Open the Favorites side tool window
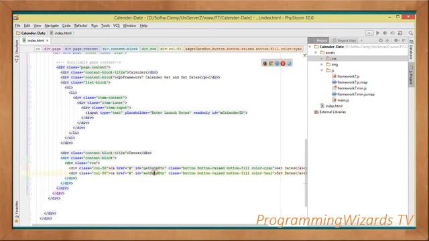This screenshot has height=241, width=429. click(17, 212)
